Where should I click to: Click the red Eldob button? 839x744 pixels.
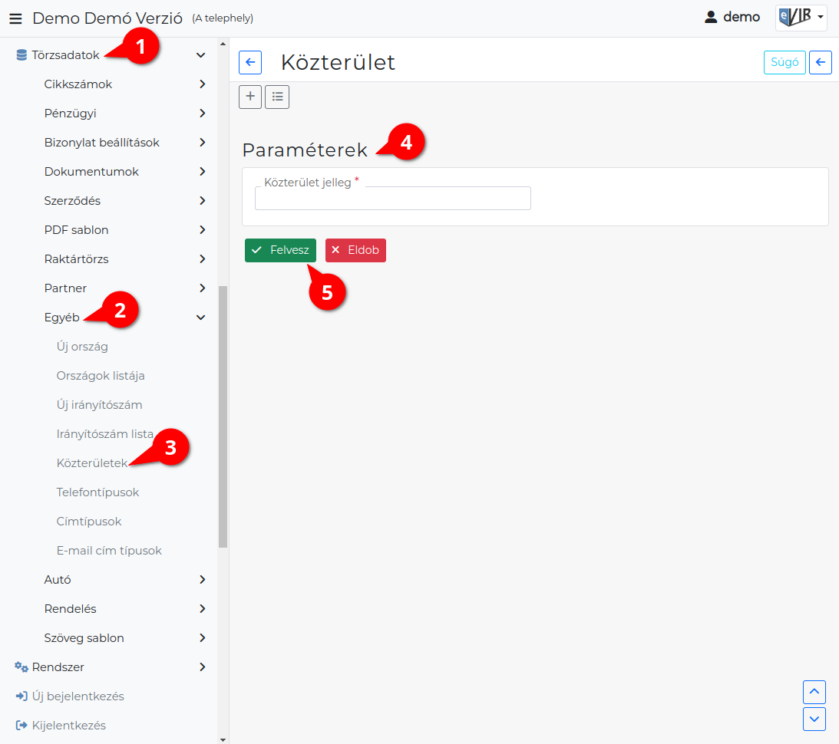(356, 250)
